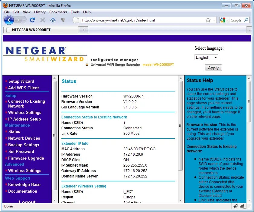Image resolution: width=254 pixels, height=212 pixels.
Task: Click scroll down arrow of Status panel
Action: tap(181, 200)
